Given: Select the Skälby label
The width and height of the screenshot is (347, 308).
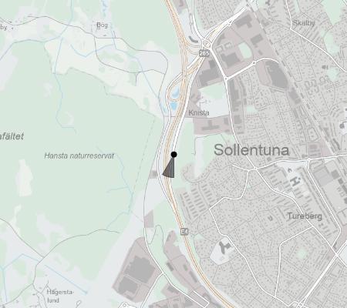Looking at the screenshot, I should [304, 23].
